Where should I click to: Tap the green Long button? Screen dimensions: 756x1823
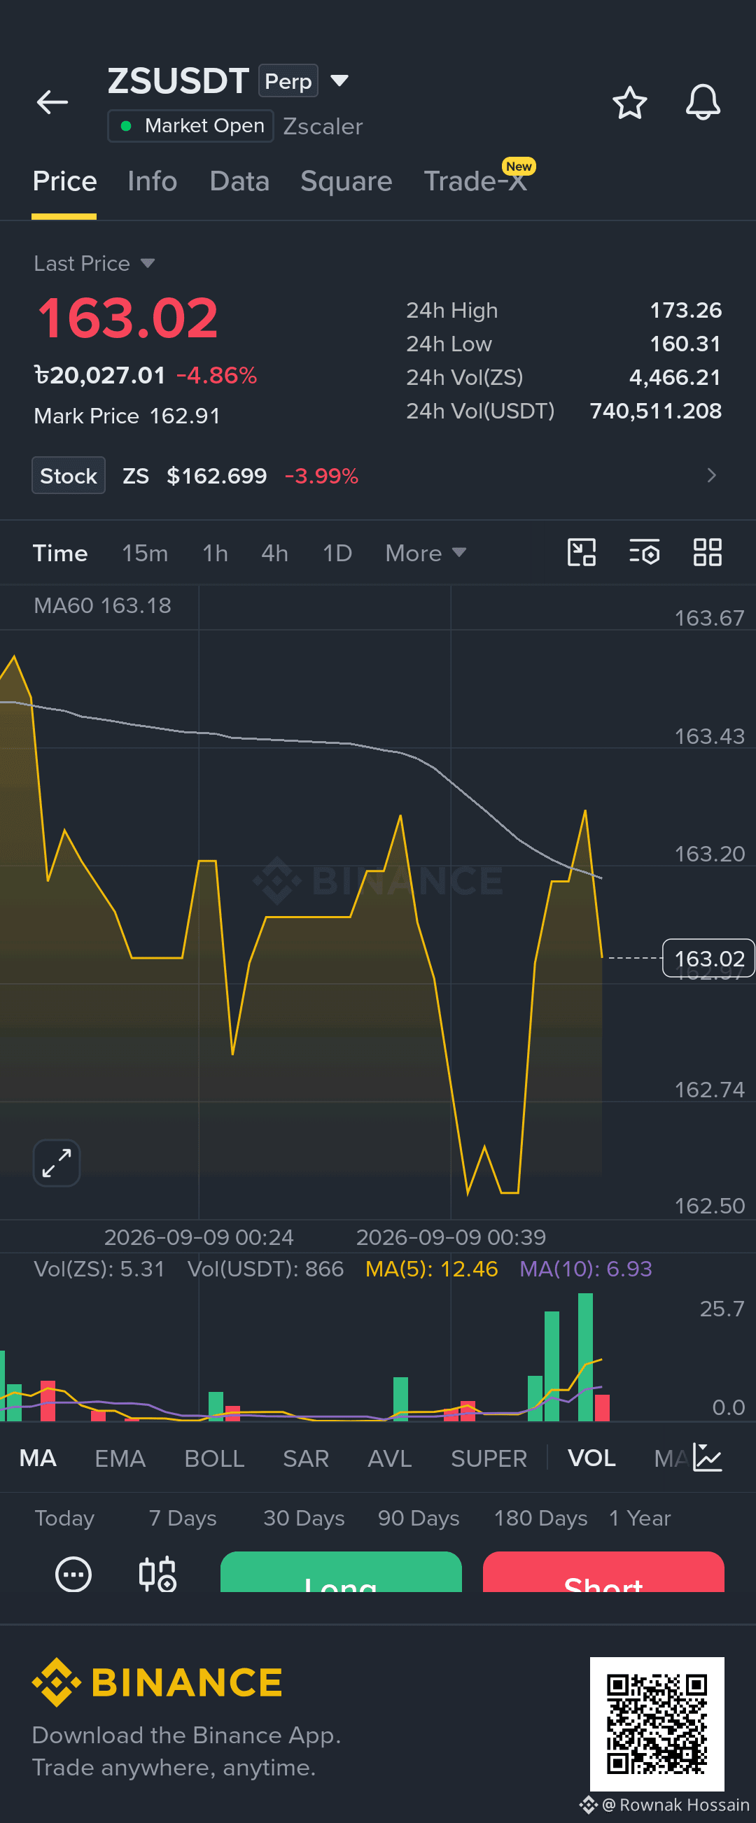tap(341, 1572)
